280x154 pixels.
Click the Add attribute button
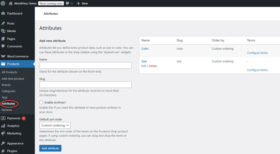(50, 148)
